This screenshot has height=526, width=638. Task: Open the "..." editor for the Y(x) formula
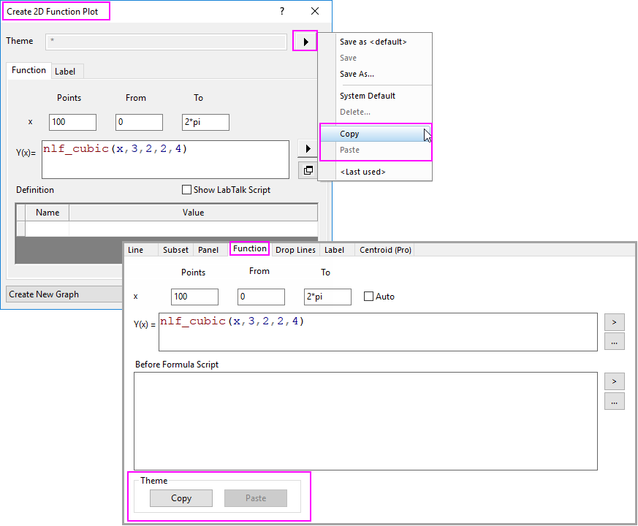(x=614, y=341)
